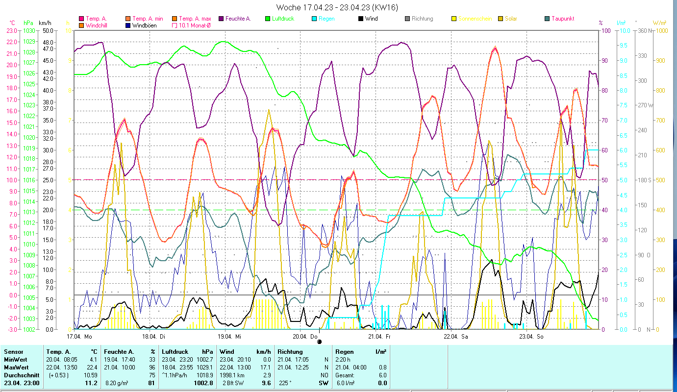Select the green Luftdruck legend swatch
This screenshot has width=677, height=392.
[x=267, y=19]
